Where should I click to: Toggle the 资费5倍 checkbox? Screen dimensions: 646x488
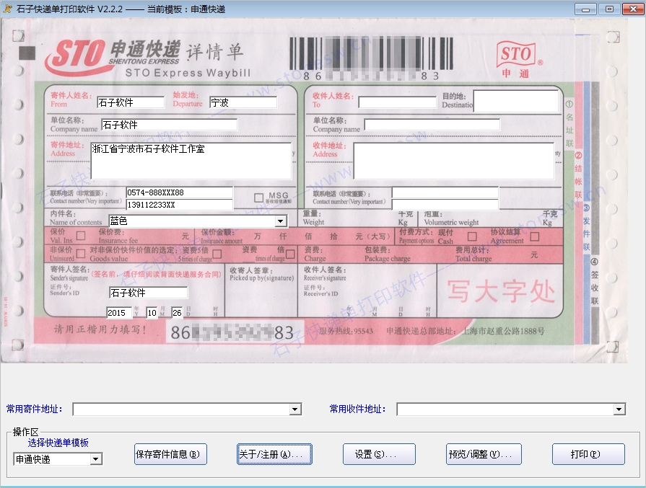(217, 254)
